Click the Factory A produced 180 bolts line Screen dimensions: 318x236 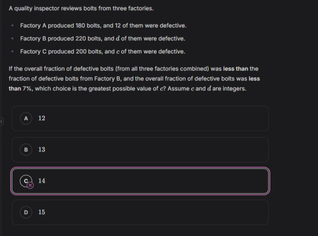103,26
